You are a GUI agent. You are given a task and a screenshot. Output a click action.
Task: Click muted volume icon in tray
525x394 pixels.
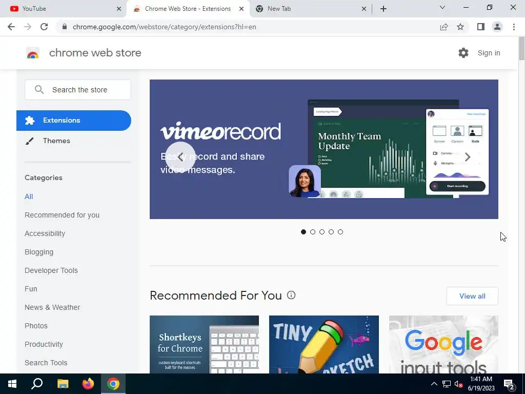[458, 384]
